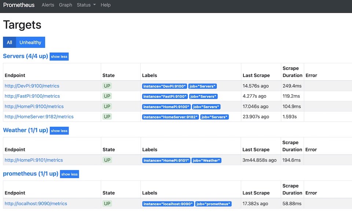Screen dimensions: 352x212
Task: Click the 194.6ms scrape duration value
Action: pos(291,160)
